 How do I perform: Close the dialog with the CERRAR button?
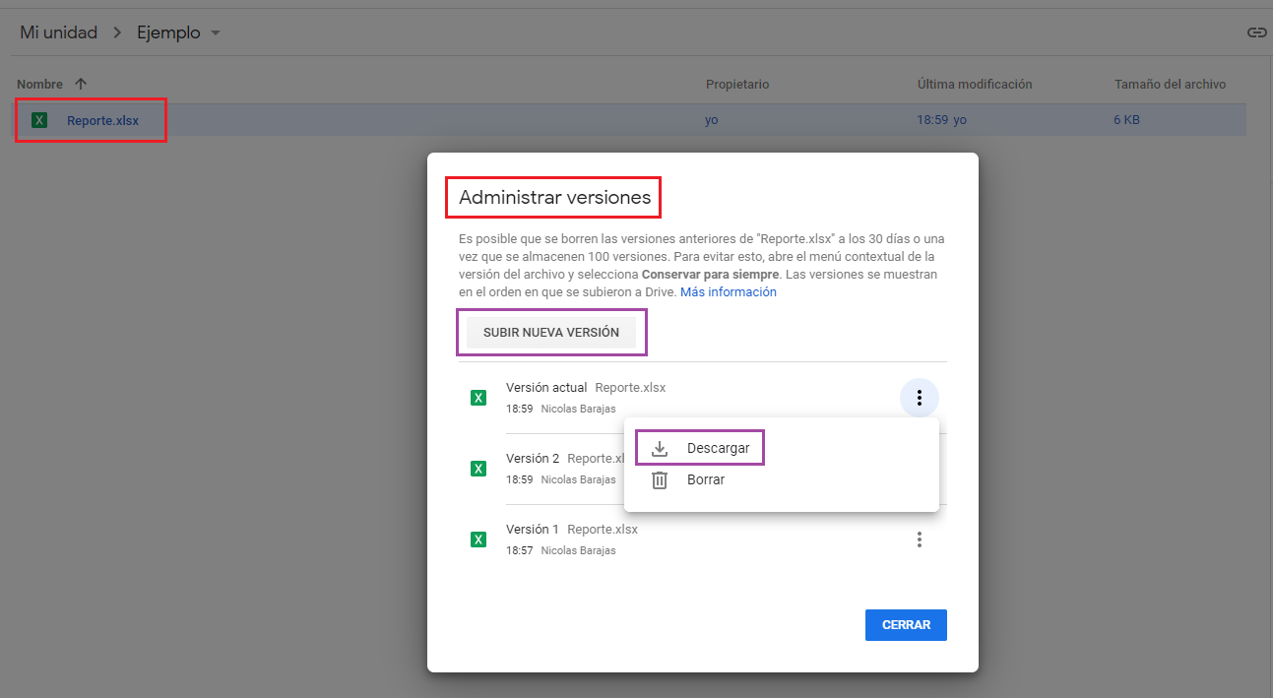[906, 625]
